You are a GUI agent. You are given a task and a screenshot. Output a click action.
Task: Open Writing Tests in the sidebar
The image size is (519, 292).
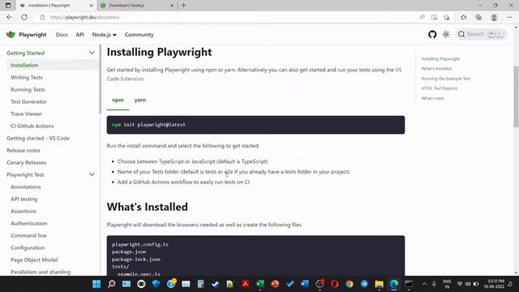[27, 77]
